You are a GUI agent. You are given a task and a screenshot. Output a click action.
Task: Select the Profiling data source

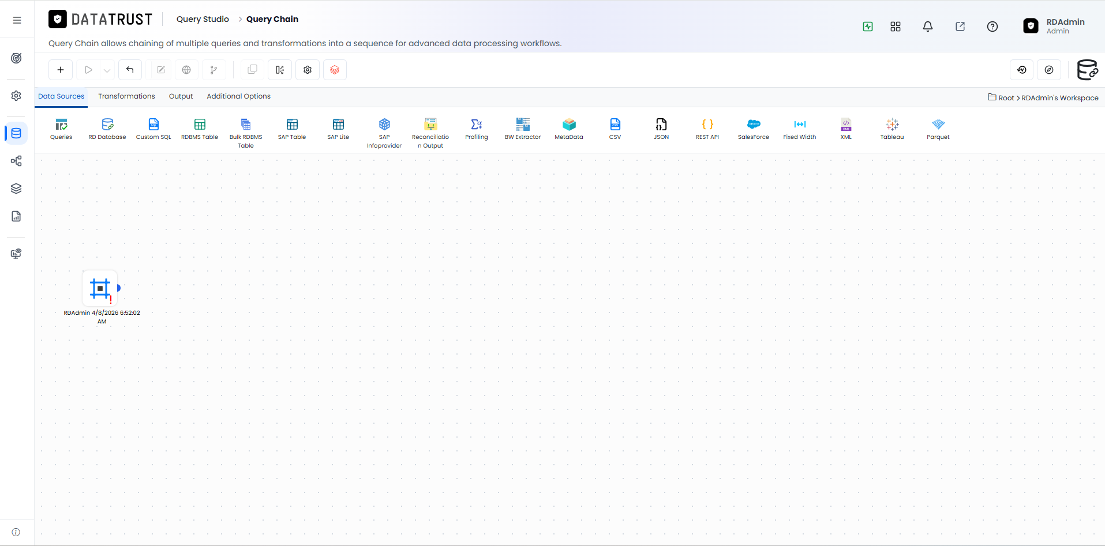(x=477, y=129)
